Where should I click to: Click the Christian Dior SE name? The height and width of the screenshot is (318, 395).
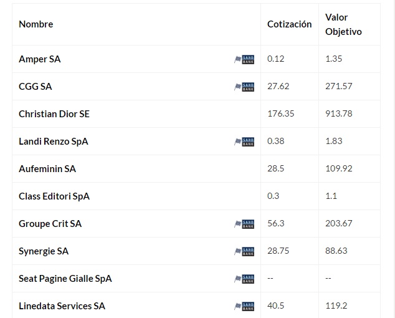point(54,114)
